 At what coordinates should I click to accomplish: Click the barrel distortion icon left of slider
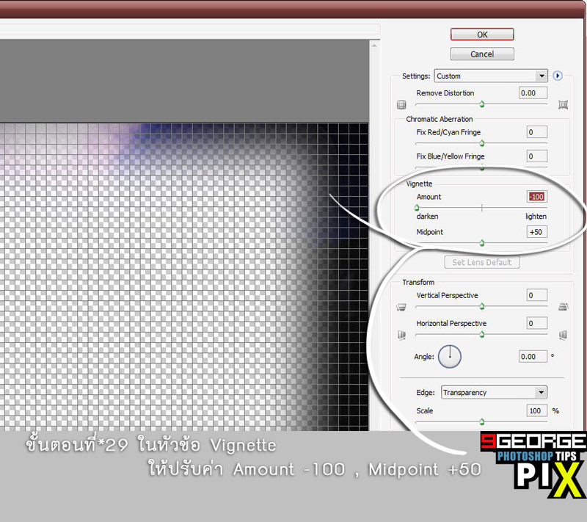click(x=401, y=104)
